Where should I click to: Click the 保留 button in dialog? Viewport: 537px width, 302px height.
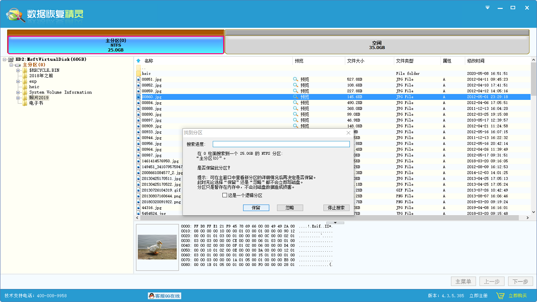tap(256, 208)
